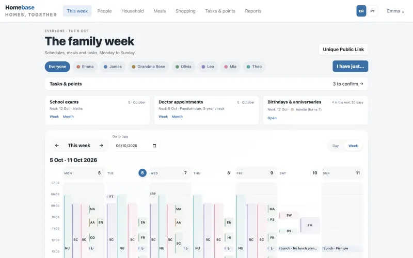This screenshot has width=413, height=258.
Task: Click the Tasks & points section heading
Action: [x=66, y=84]
